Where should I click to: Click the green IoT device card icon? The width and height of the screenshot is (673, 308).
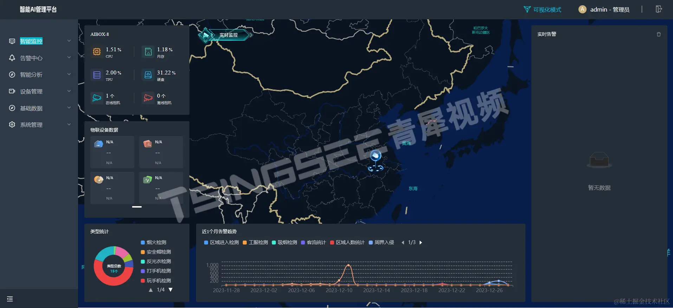148,179
